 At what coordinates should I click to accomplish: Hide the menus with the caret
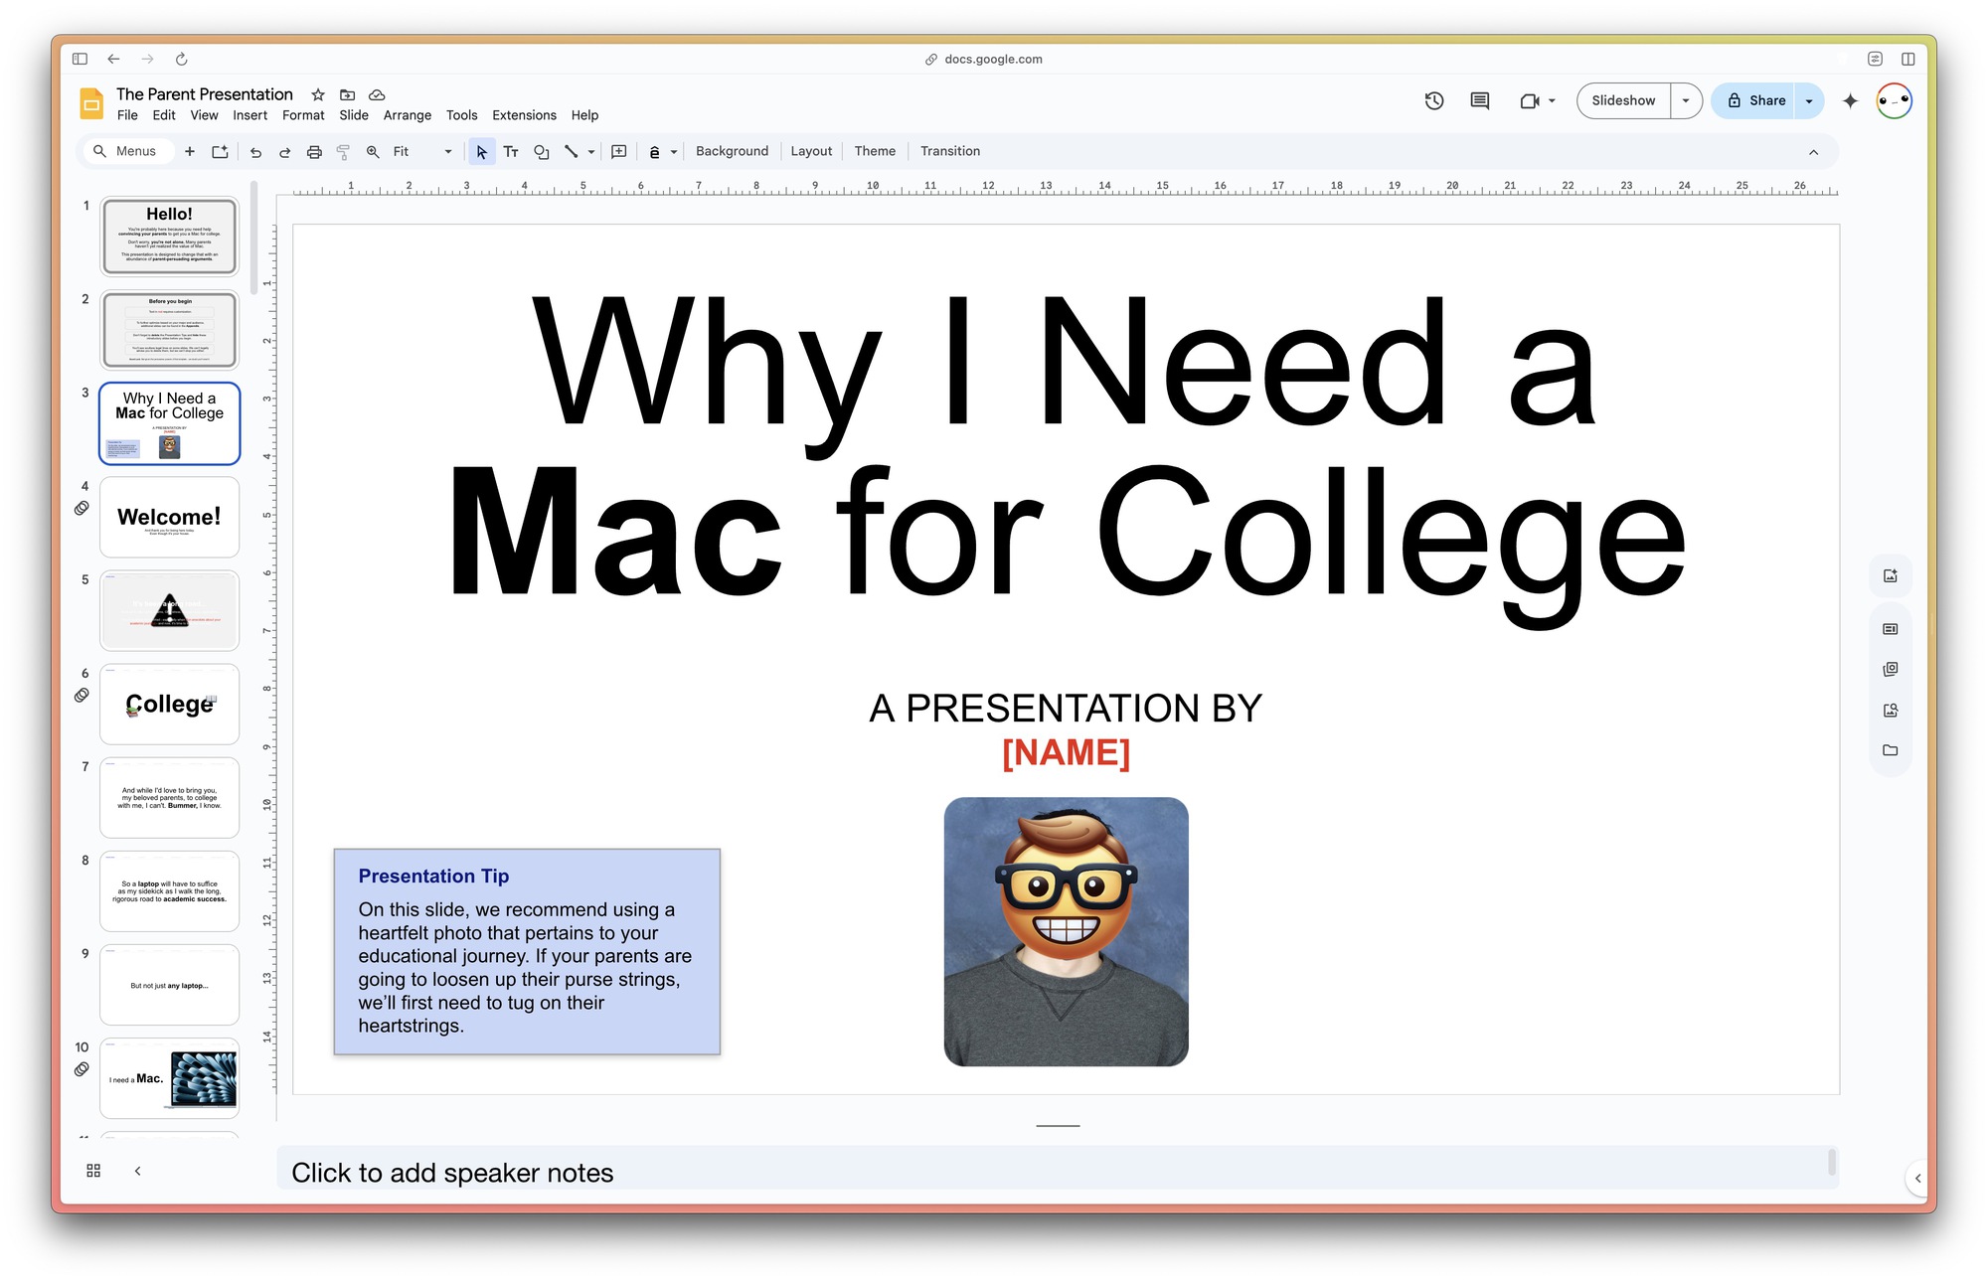pyautogui.click(x=1813, y=152)
